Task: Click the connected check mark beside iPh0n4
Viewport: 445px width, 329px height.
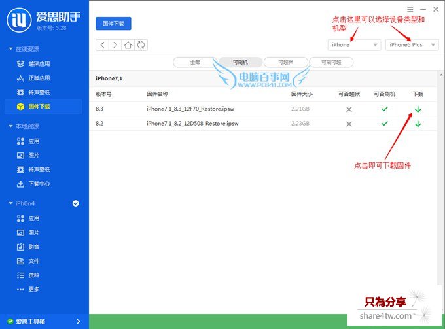Action: [75, 203]
